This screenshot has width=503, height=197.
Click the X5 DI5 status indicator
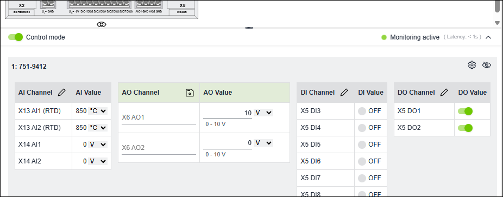click(362, 145)
